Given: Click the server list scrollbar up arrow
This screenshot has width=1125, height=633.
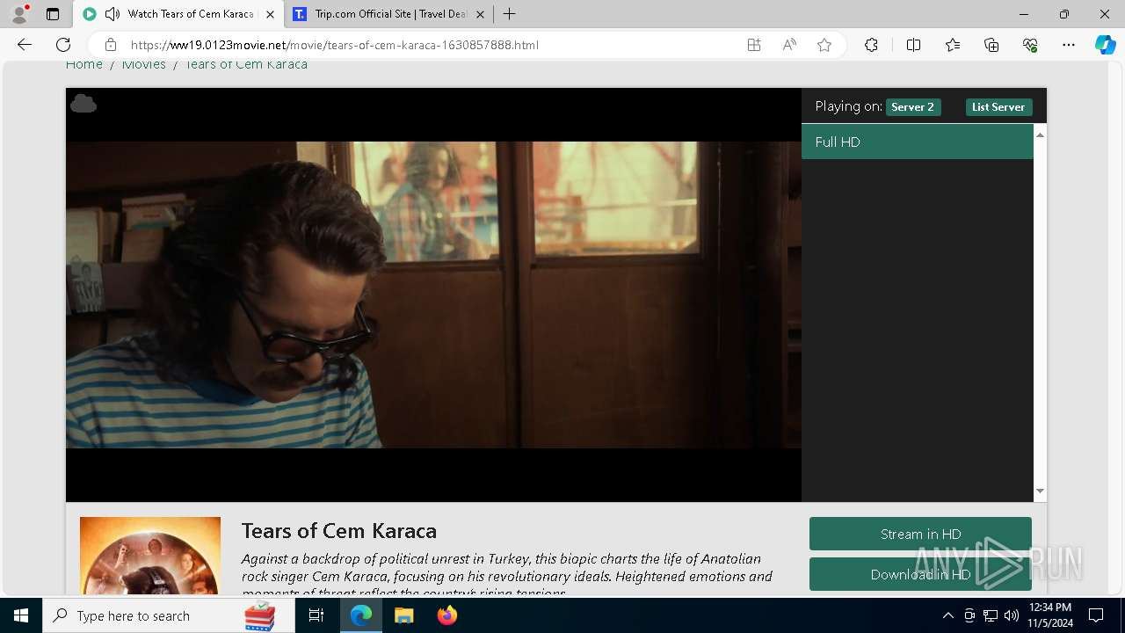Looking at the screenshot, I should (1040, 135).
